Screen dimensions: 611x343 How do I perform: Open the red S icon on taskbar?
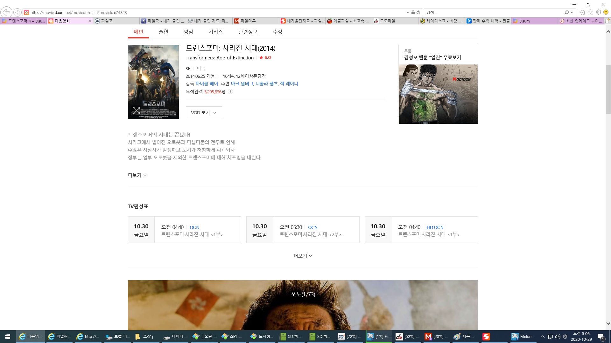click(486, 336)
